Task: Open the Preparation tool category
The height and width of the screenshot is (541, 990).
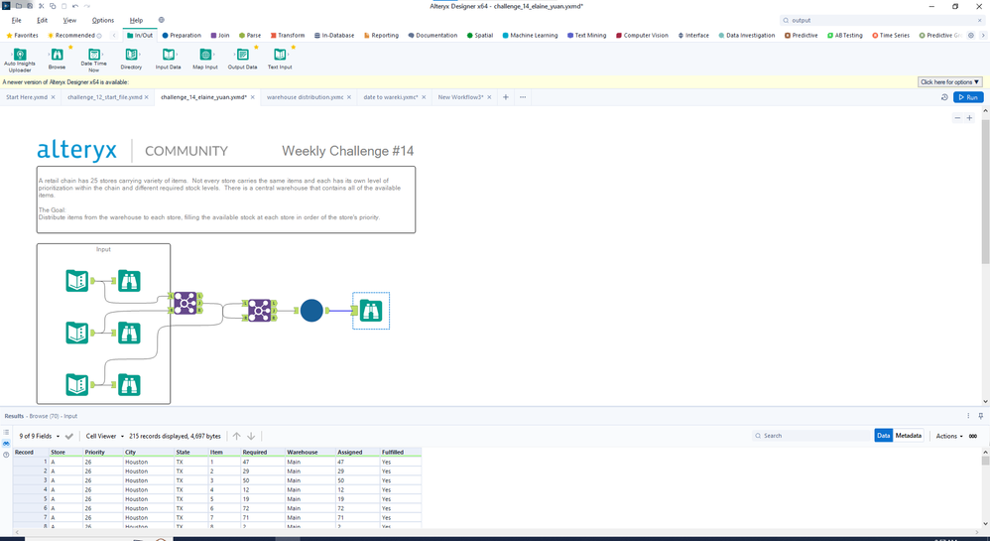Action: coord(182,36)
